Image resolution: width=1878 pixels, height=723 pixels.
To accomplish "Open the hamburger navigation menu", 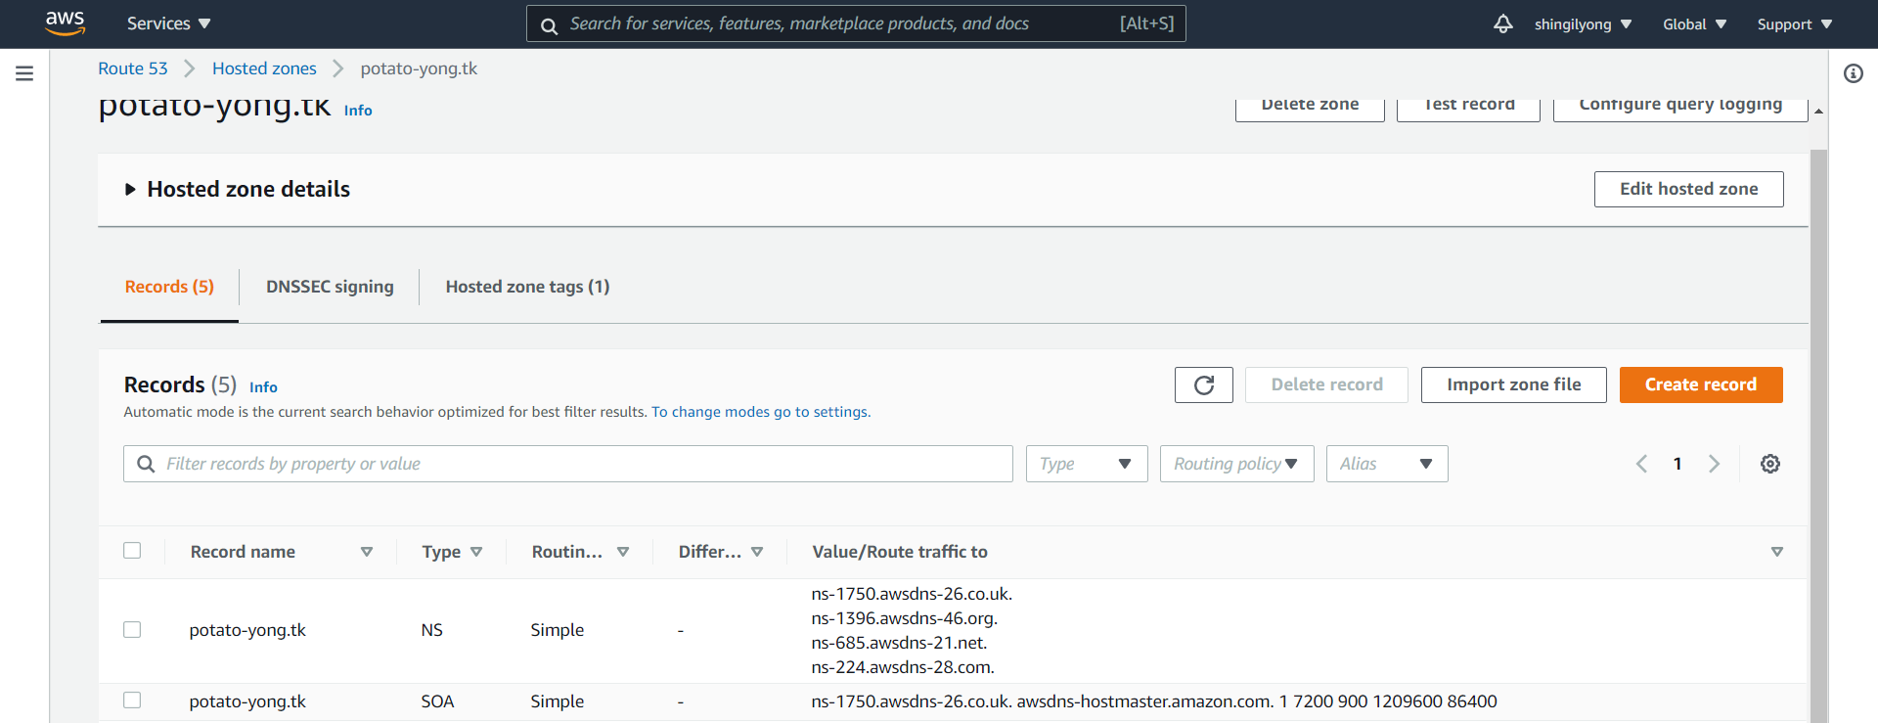I will click(x=24, y=73).
